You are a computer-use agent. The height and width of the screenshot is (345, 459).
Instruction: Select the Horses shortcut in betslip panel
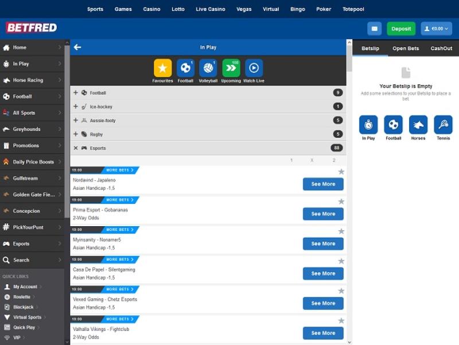418,125
